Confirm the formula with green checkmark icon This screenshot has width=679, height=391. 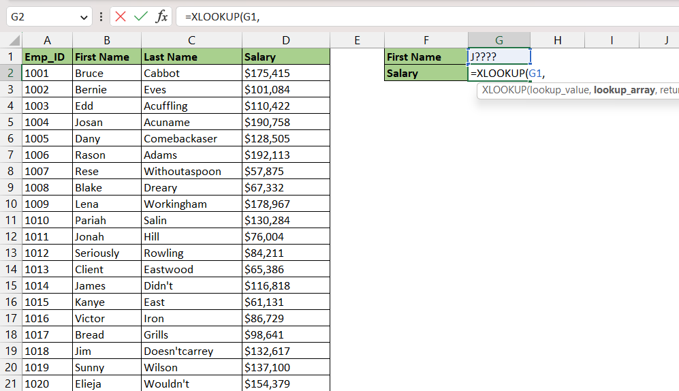(141, 17)
